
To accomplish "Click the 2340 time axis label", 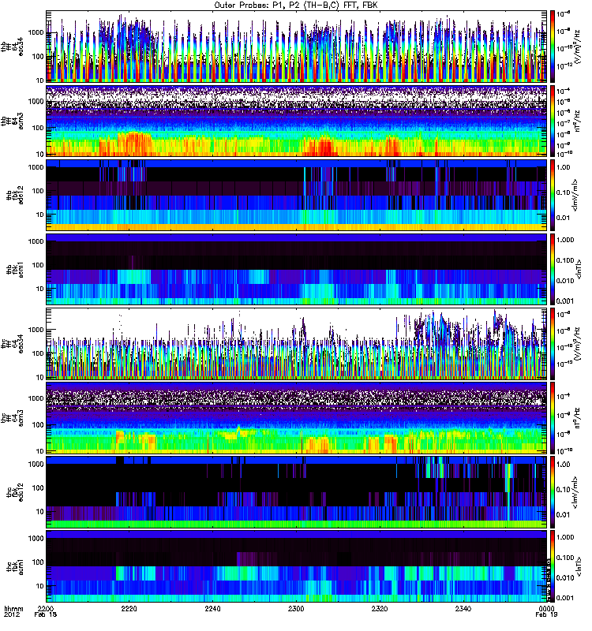I will 463,608.
